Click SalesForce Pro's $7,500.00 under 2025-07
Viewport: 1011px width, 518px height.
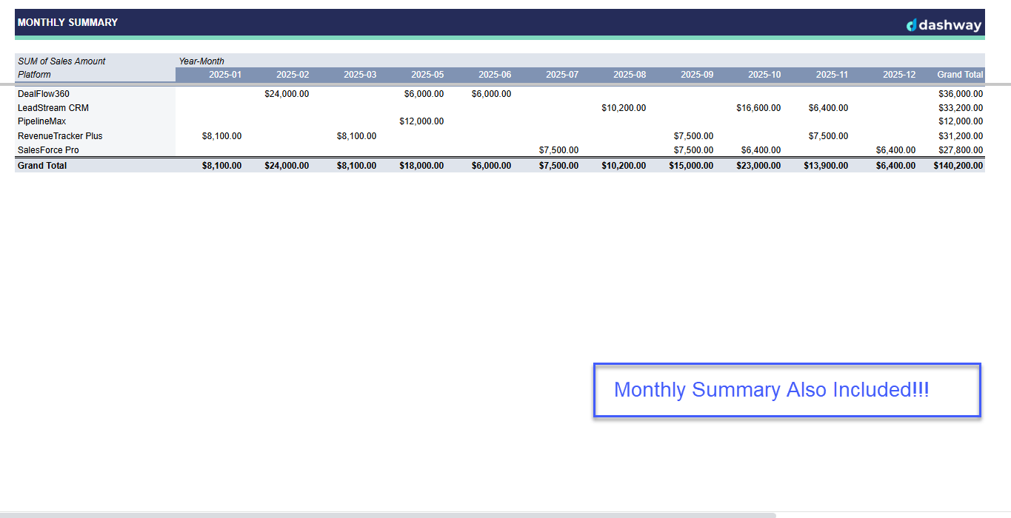pos(558,150)
